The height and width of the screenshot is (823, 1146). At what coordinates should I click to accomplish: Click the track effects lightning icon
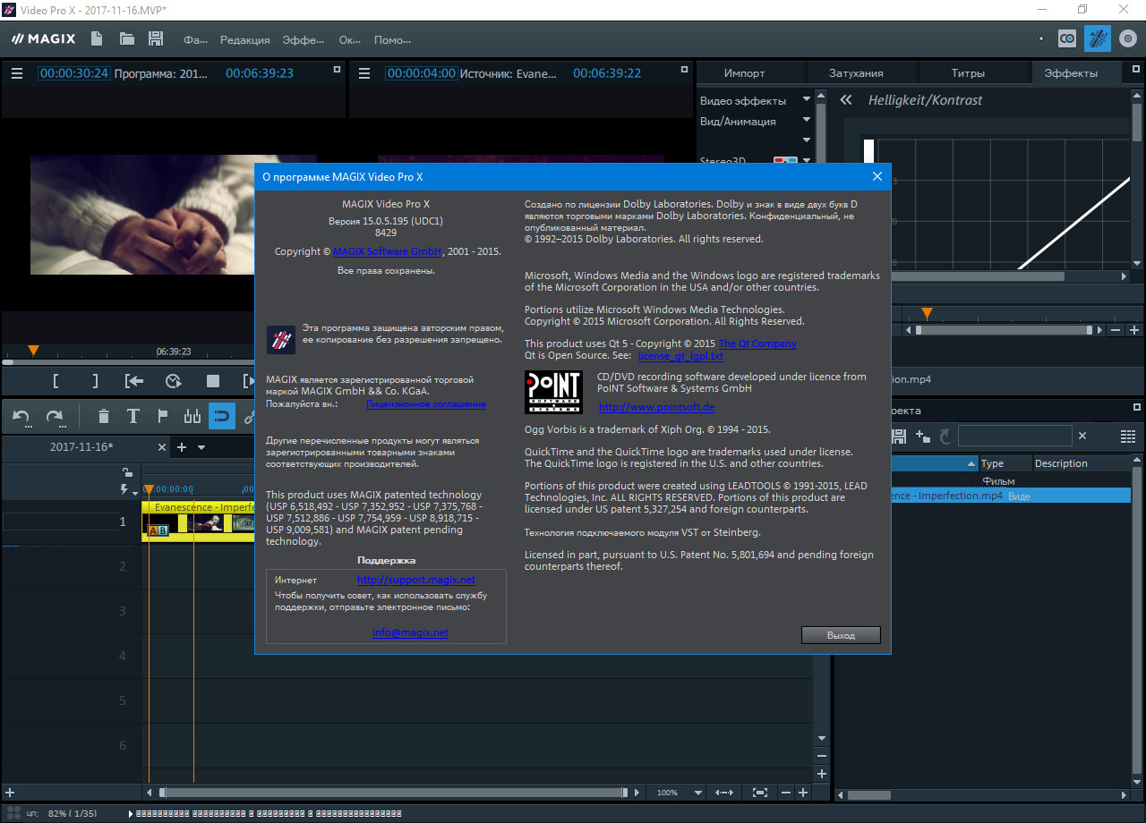[x=125, y=489]
